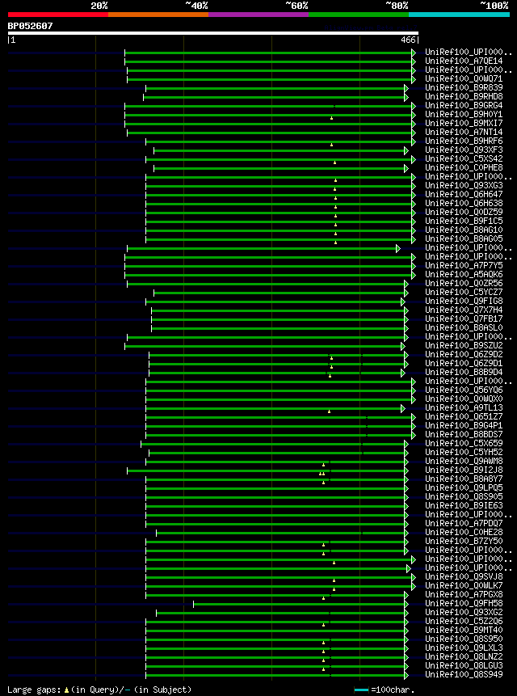This screenshot has width=517, height=696.
Task: Click the UniRef100_Q7FB17 subject name
Action: 464,318
